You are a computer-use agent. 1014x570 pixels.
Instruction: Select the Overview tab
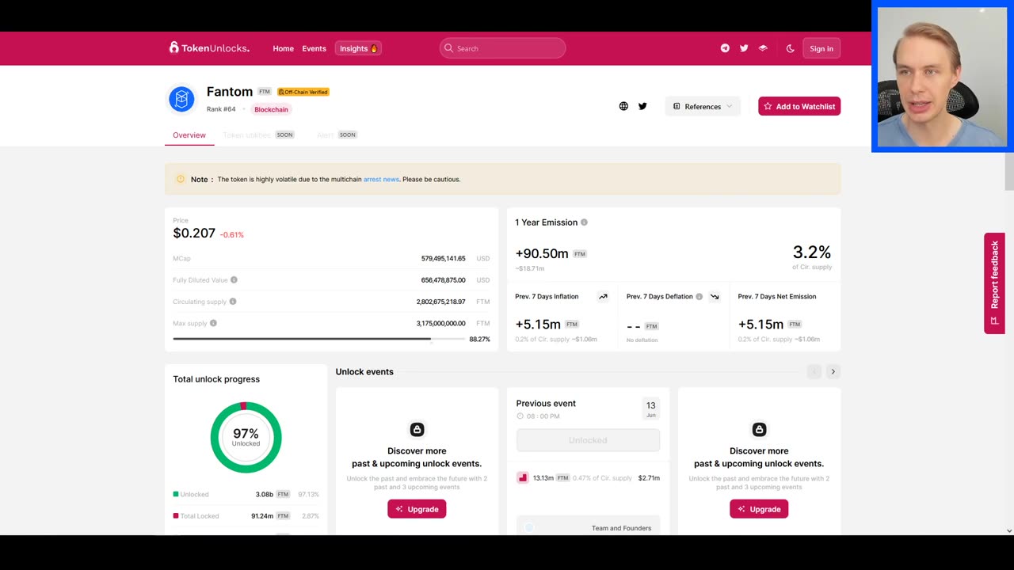coord(189,135)
